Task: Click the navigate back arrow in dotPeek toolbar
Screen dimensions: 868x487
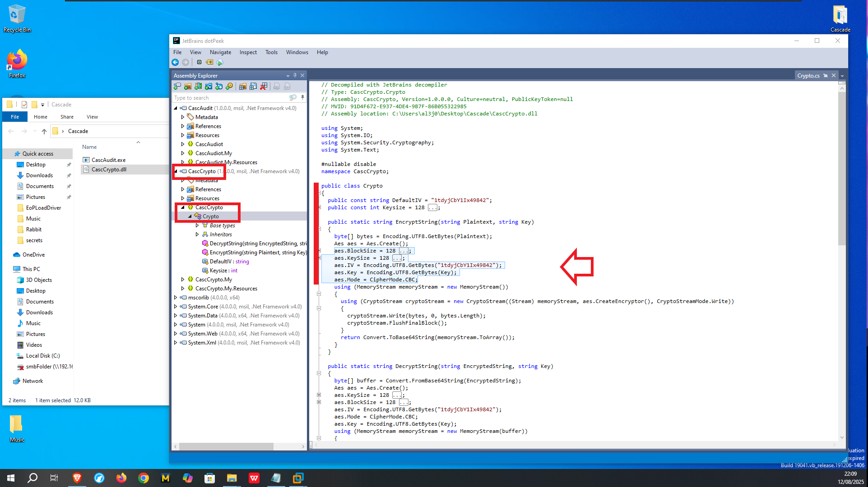Action: 175,62
